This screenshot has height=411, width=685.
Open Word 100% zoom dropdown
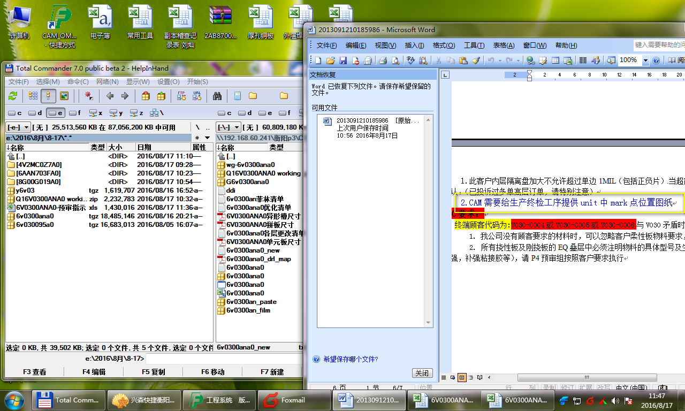point(645,60)
